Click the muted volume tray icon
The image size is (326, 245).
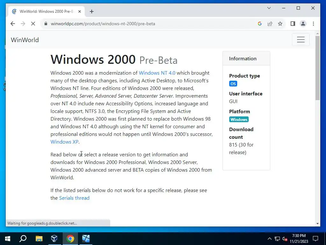tap(285, 239)
